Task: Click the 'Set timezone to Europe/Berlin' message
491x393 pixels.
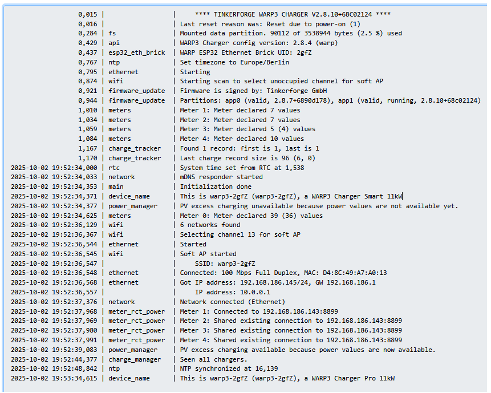Action: [x=234, y=62]
